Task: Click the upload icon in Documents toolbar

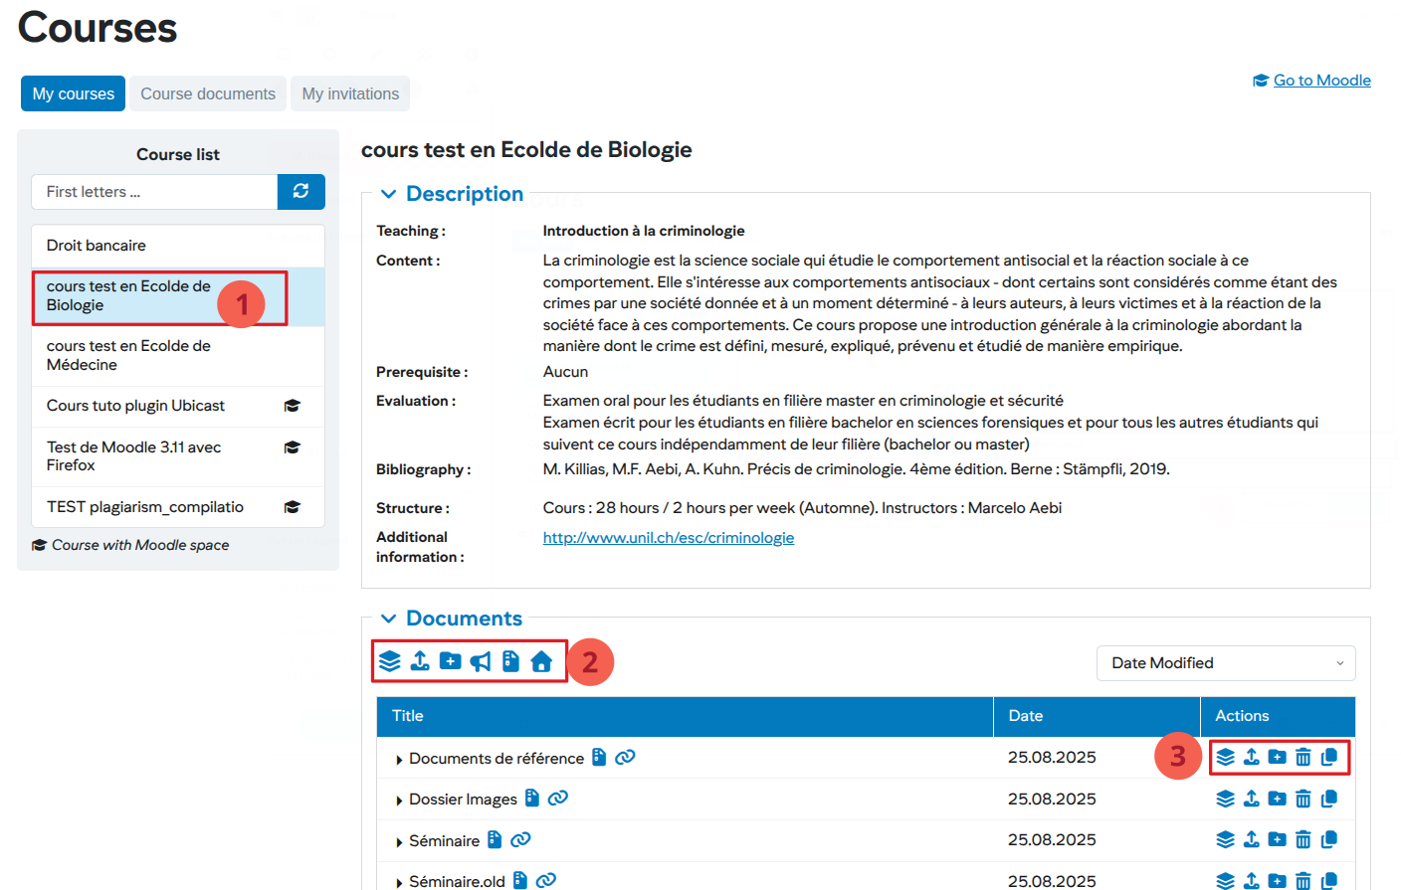Action: pyautogui.click(x=420, y=661)
